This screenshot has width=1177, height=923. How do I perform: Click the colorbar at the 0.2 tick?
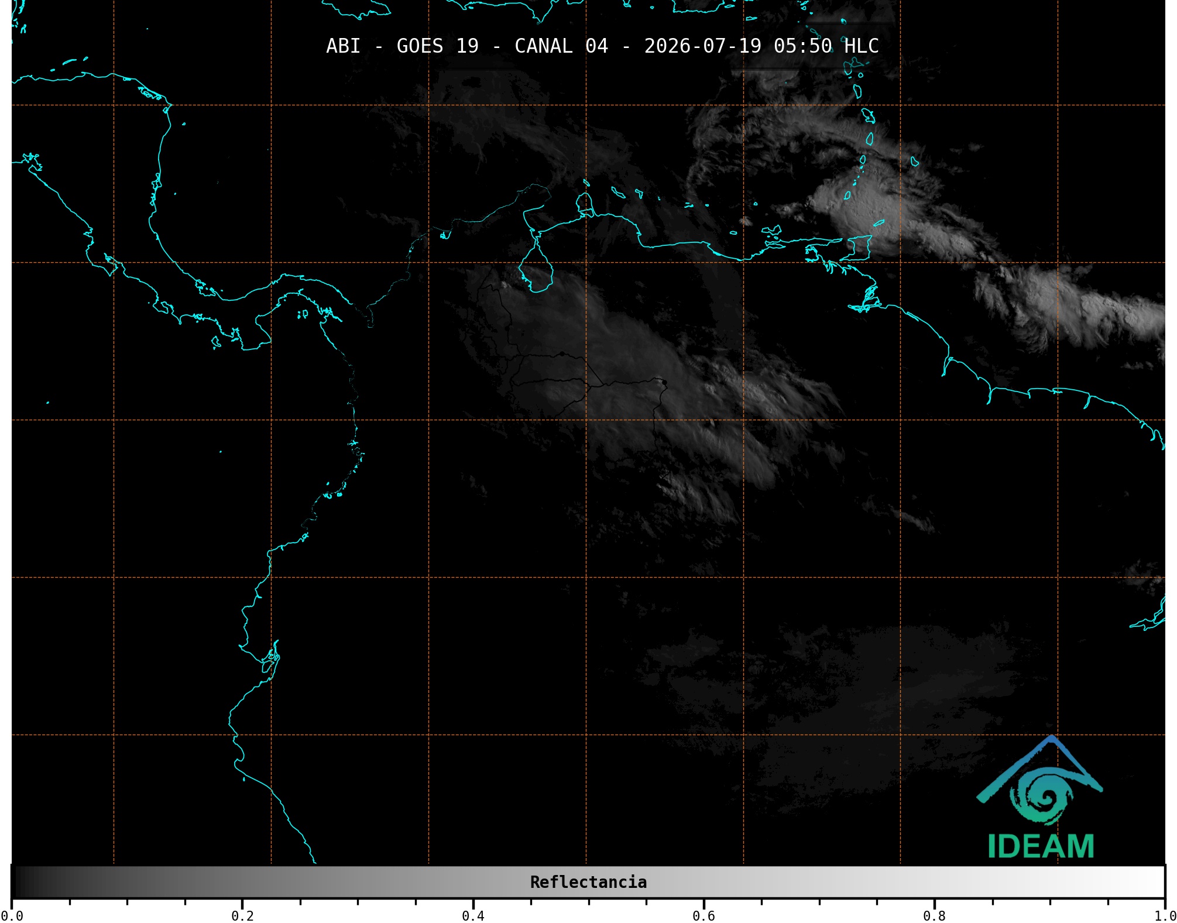coord(242,882)
